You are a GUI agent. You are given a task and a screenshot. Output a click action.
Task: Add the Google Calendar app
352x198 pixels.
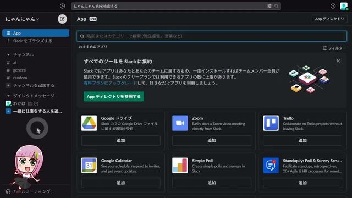point(121,183)
